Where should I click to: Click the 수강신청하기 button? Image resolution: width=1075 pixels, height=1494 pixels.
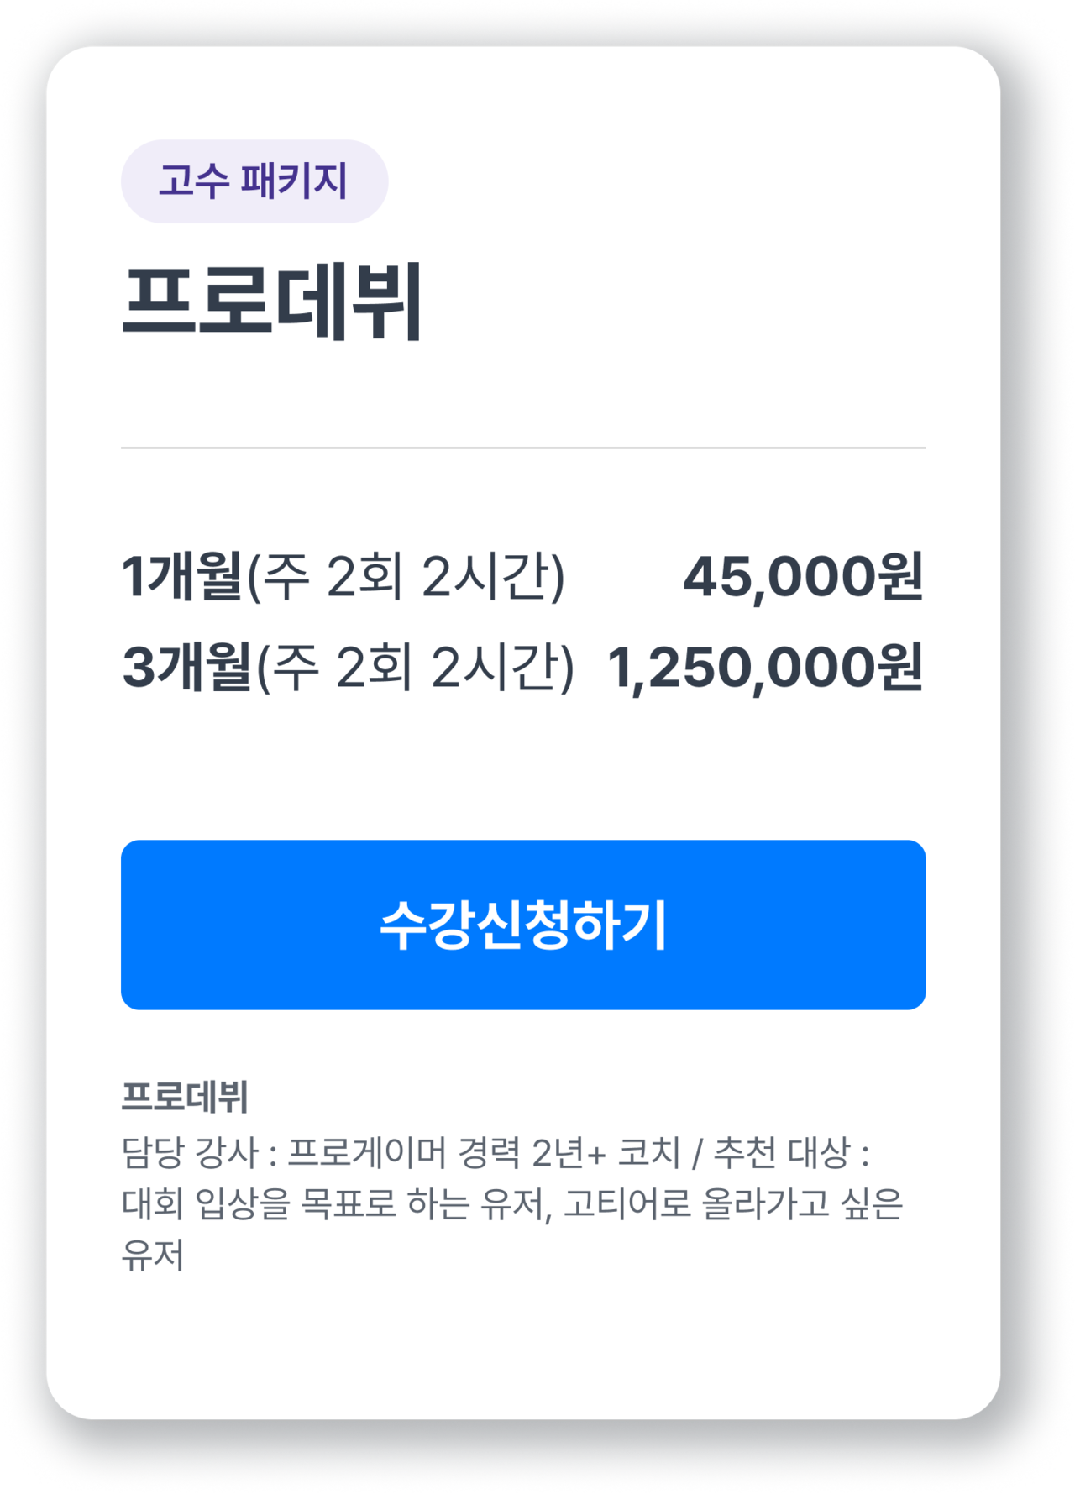coord(522,925)
